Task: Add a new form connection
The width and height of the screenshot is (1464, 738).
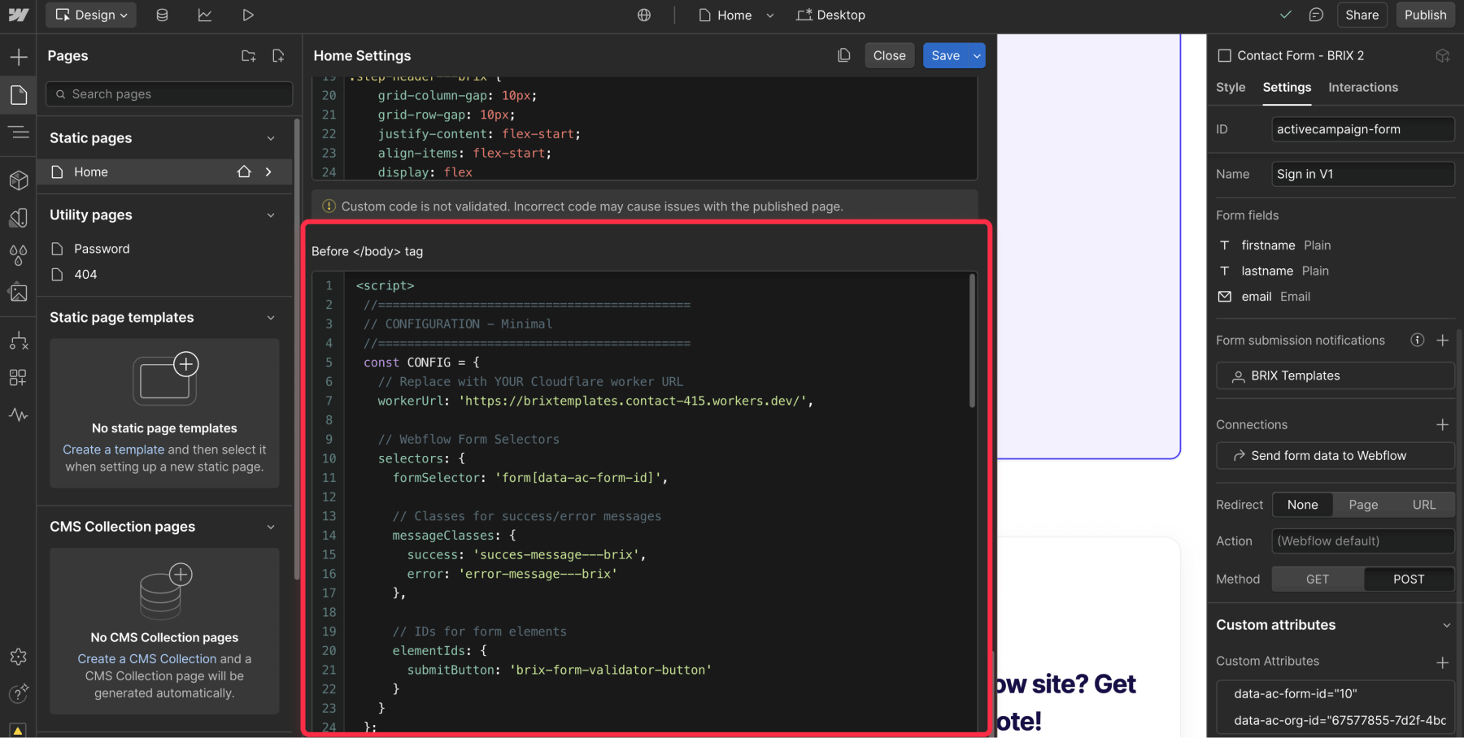Action: point(1443,424)
